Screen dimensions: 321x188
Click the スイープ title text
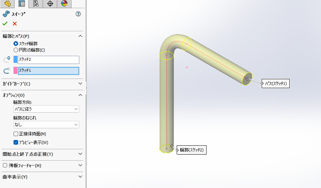click(18, 14)
